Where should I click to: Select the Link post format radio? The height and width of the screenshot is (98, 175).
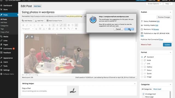[x=142, y=64]
